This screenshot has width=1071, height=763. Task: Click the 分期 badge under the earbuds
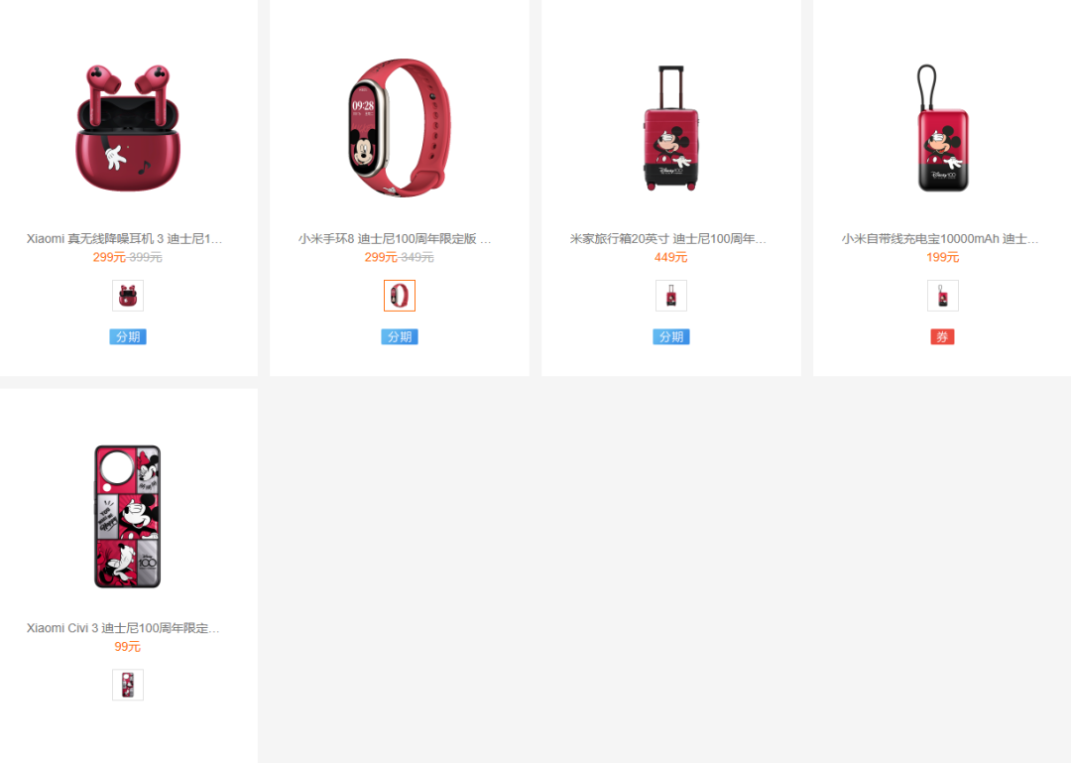(x=128, y=336)
